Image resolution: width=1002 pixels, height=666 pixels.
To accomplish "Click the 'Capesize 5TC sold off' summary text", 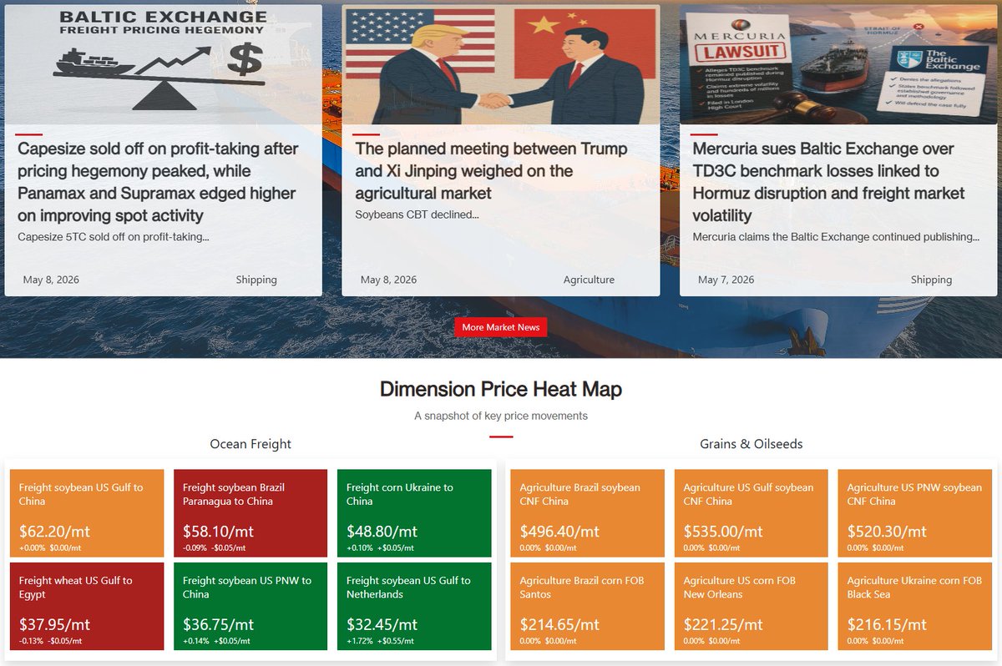I will [x=114, y=237].
